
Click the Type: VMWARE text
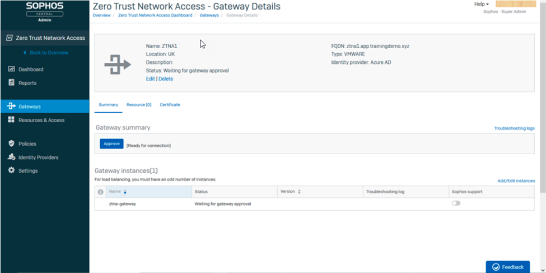point(348,54)
